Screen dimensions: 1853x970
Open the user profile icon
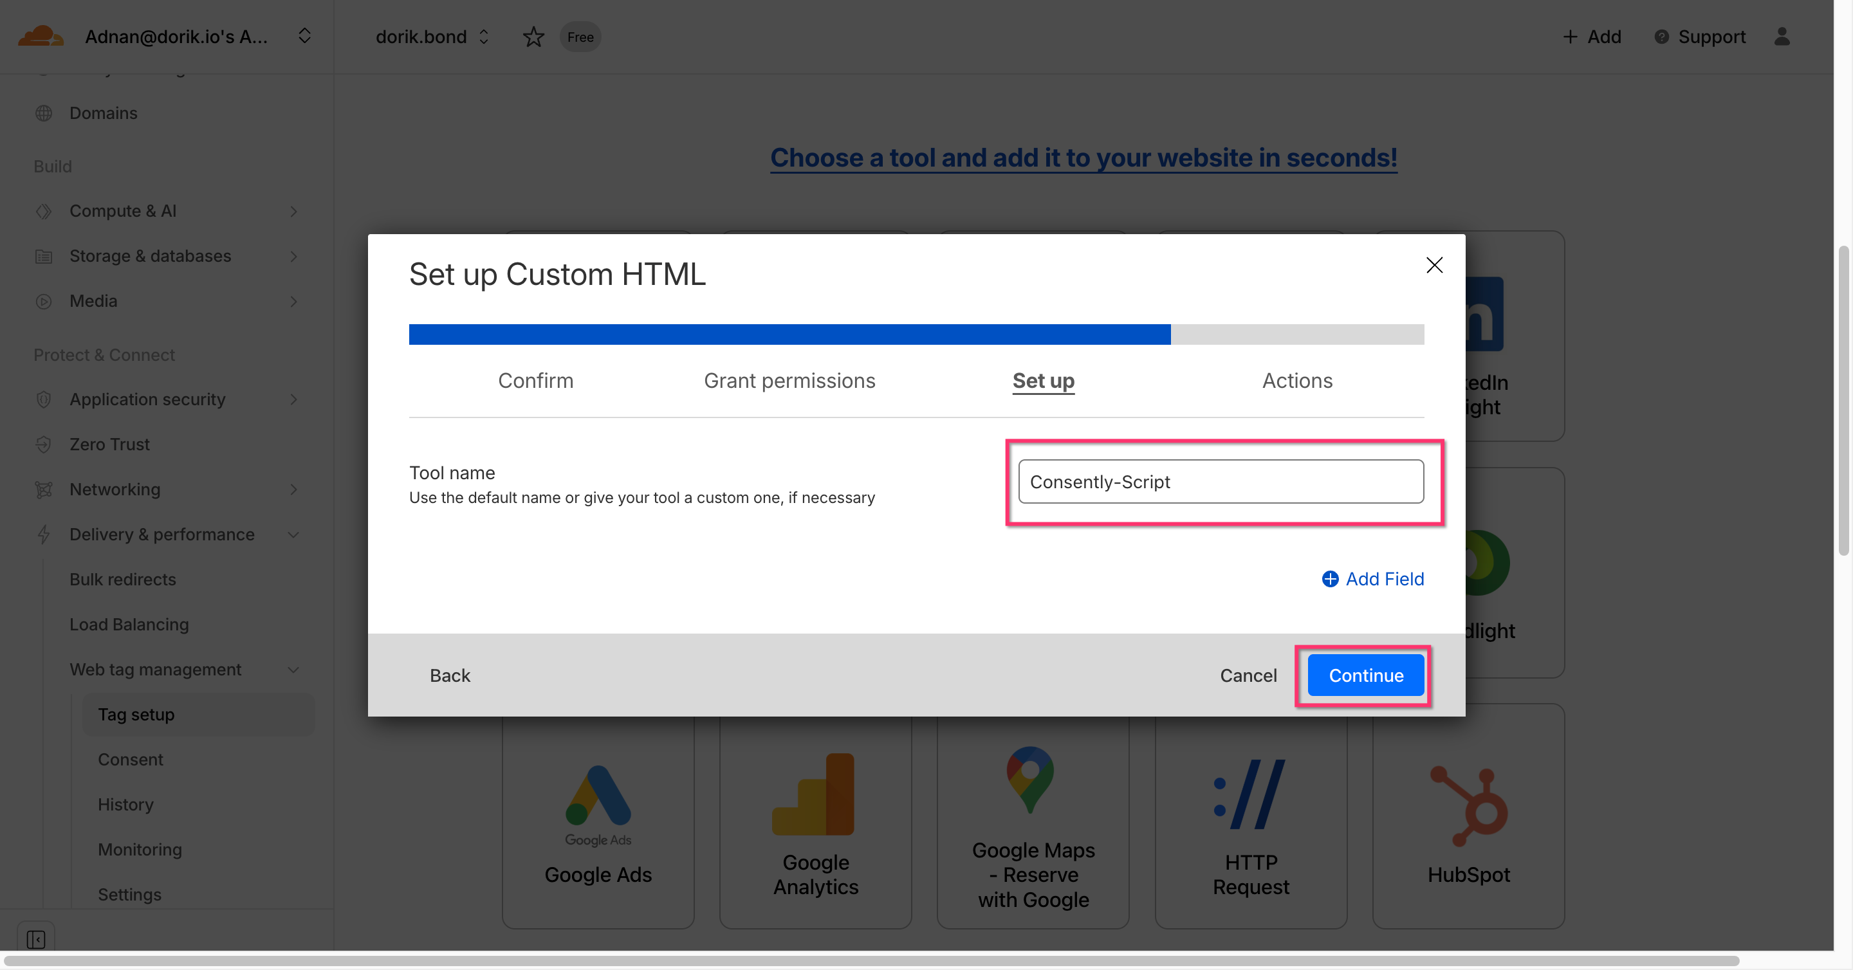point(1781,37)
